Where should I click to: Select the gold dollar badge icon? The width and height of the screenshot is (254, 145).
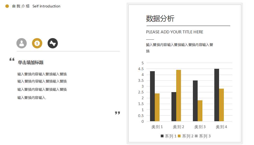37,43
